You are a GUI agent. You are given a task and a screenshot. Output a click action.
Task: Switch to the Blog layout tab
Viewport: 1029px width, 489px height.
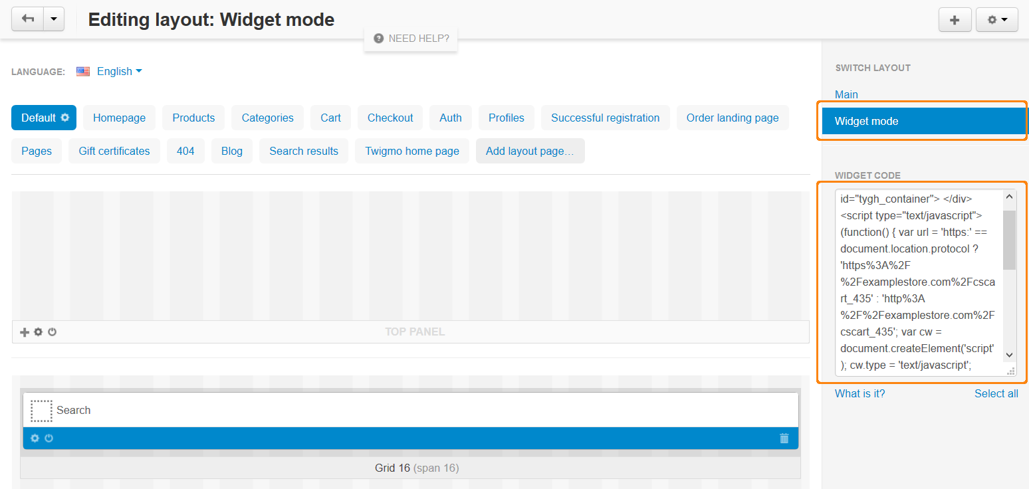pyautogui.click(x=232, y=151)
